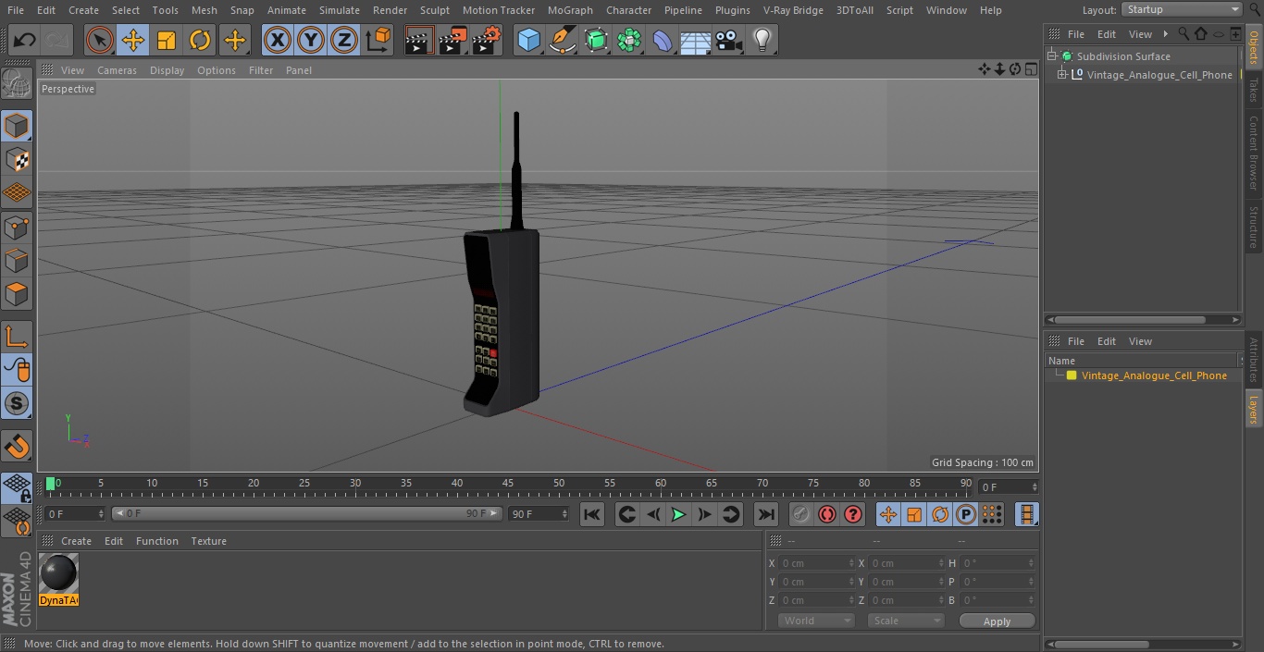The image size is (1264, 652).
Task: Open viewport Display menu
Action: tap(167, 70)
